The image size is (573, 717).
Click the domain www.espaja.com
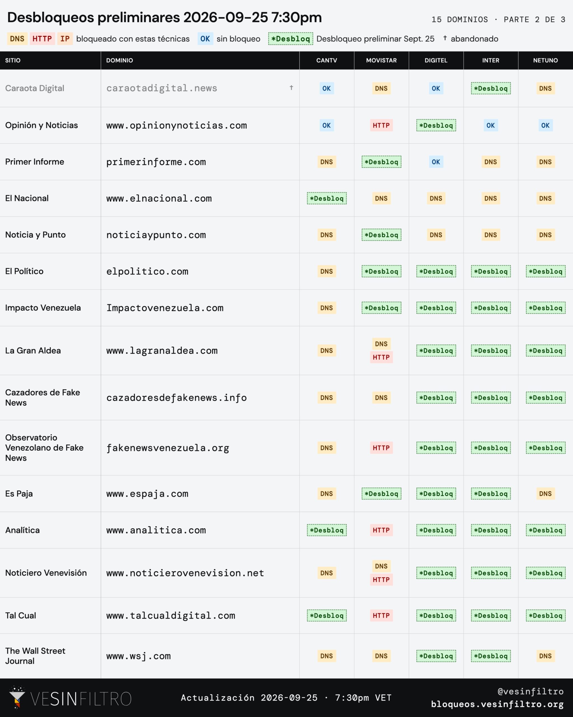point(147,494)
